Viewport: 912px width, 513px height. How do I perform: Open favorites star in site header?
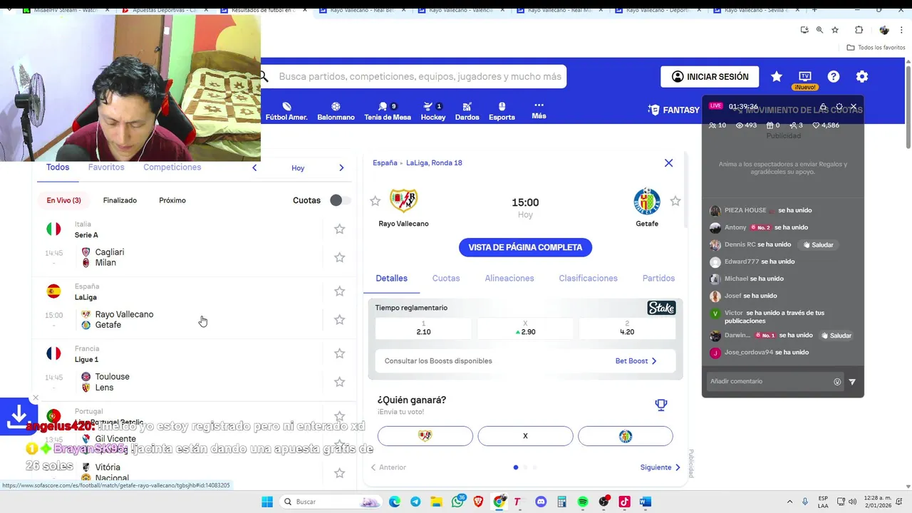(777, 76)
